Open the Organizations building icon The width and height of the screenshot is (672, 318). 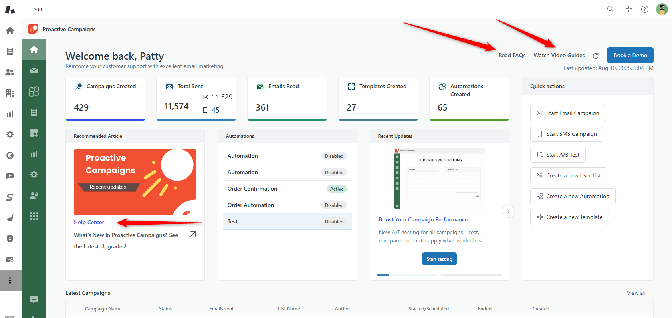click(10, 93)
